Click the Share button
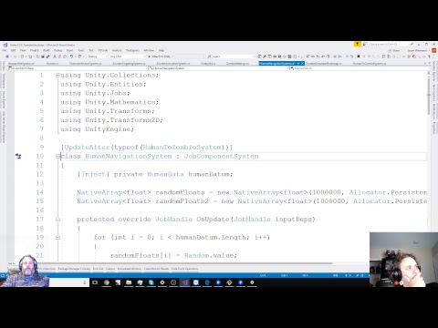The image size is (438, 328). pyautogui.click(x=394, y=50)
